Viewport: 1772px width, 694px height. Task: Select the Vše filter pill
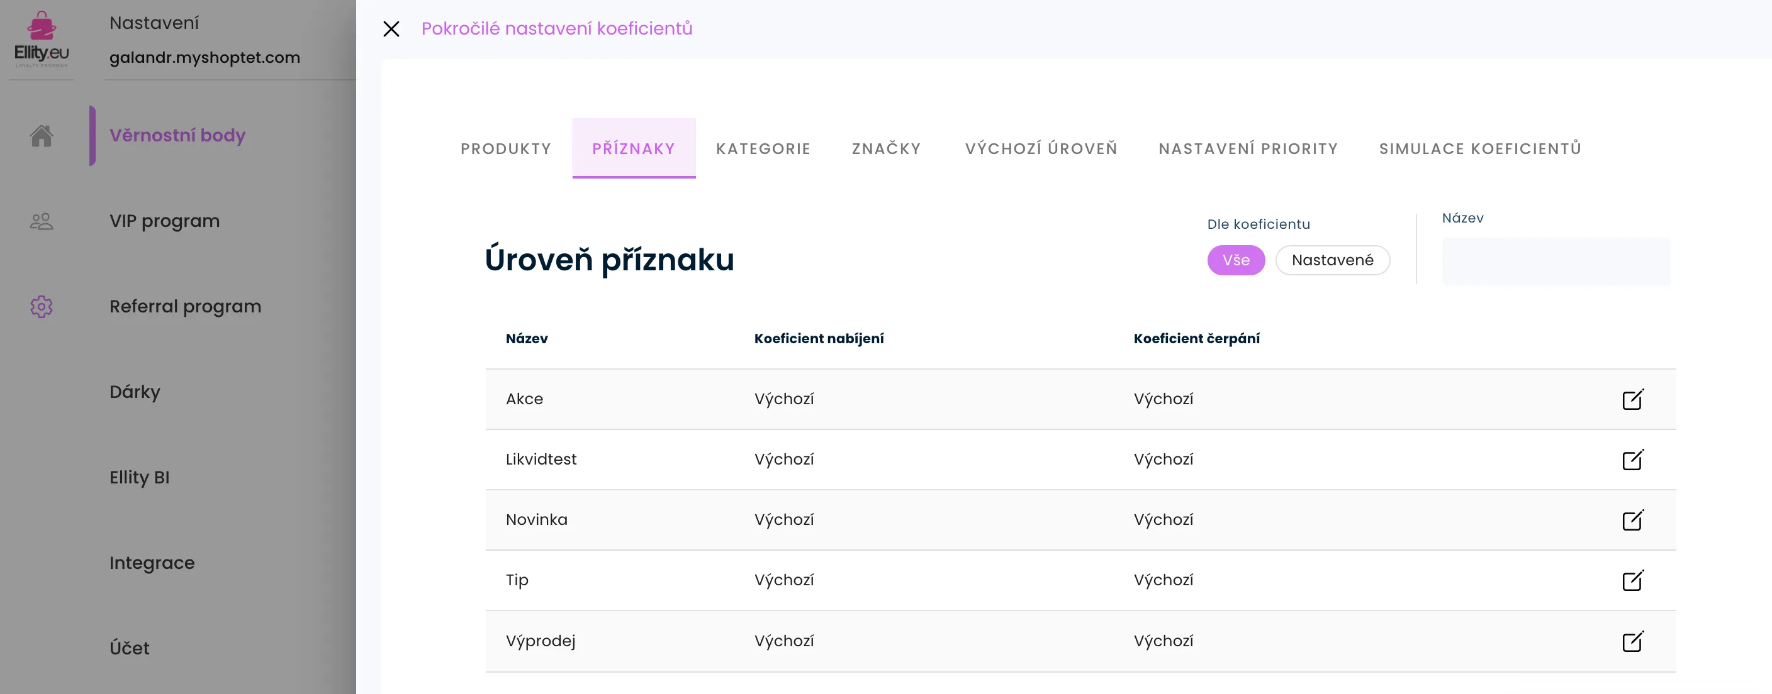point(1235,260)
